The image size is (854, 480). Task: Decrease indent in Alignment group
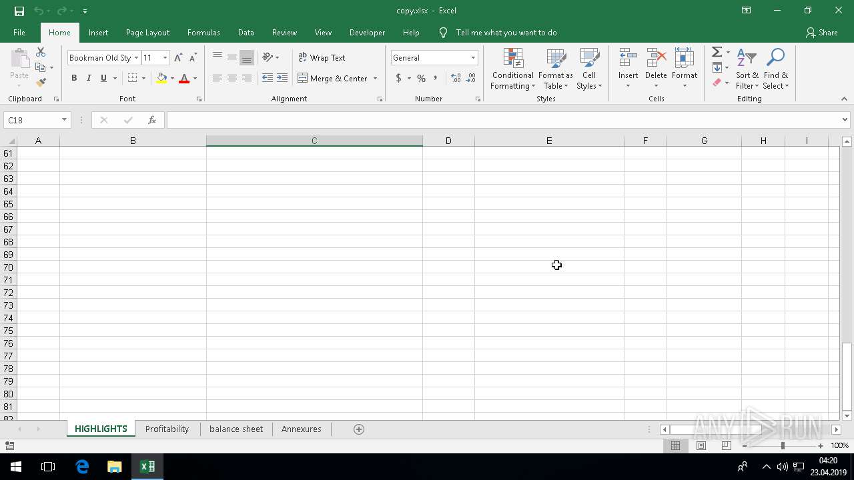[268, 78]
